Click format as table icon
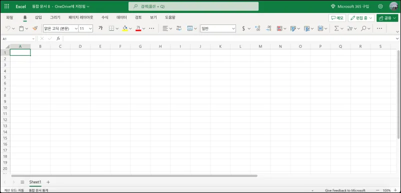This screenshot has width=401, height=193. coord(307,28)
